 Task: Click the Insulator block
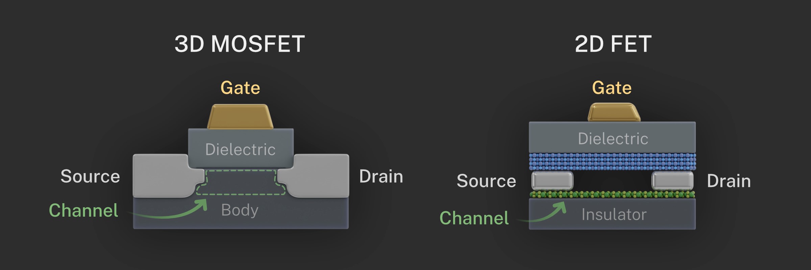(x=612, y=214)
